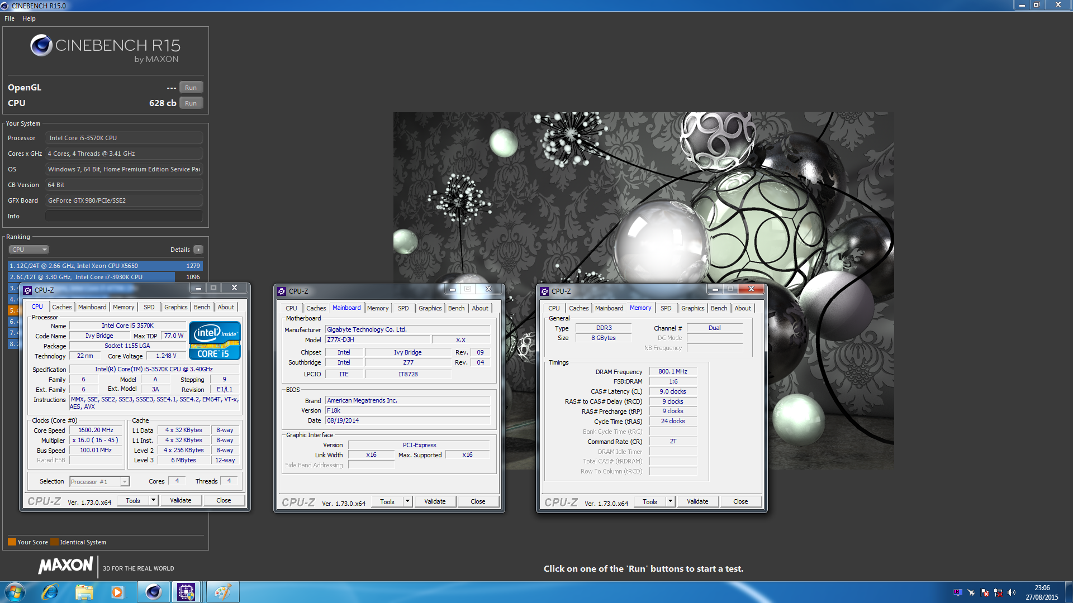Click network tray icon

pos(998,592)
